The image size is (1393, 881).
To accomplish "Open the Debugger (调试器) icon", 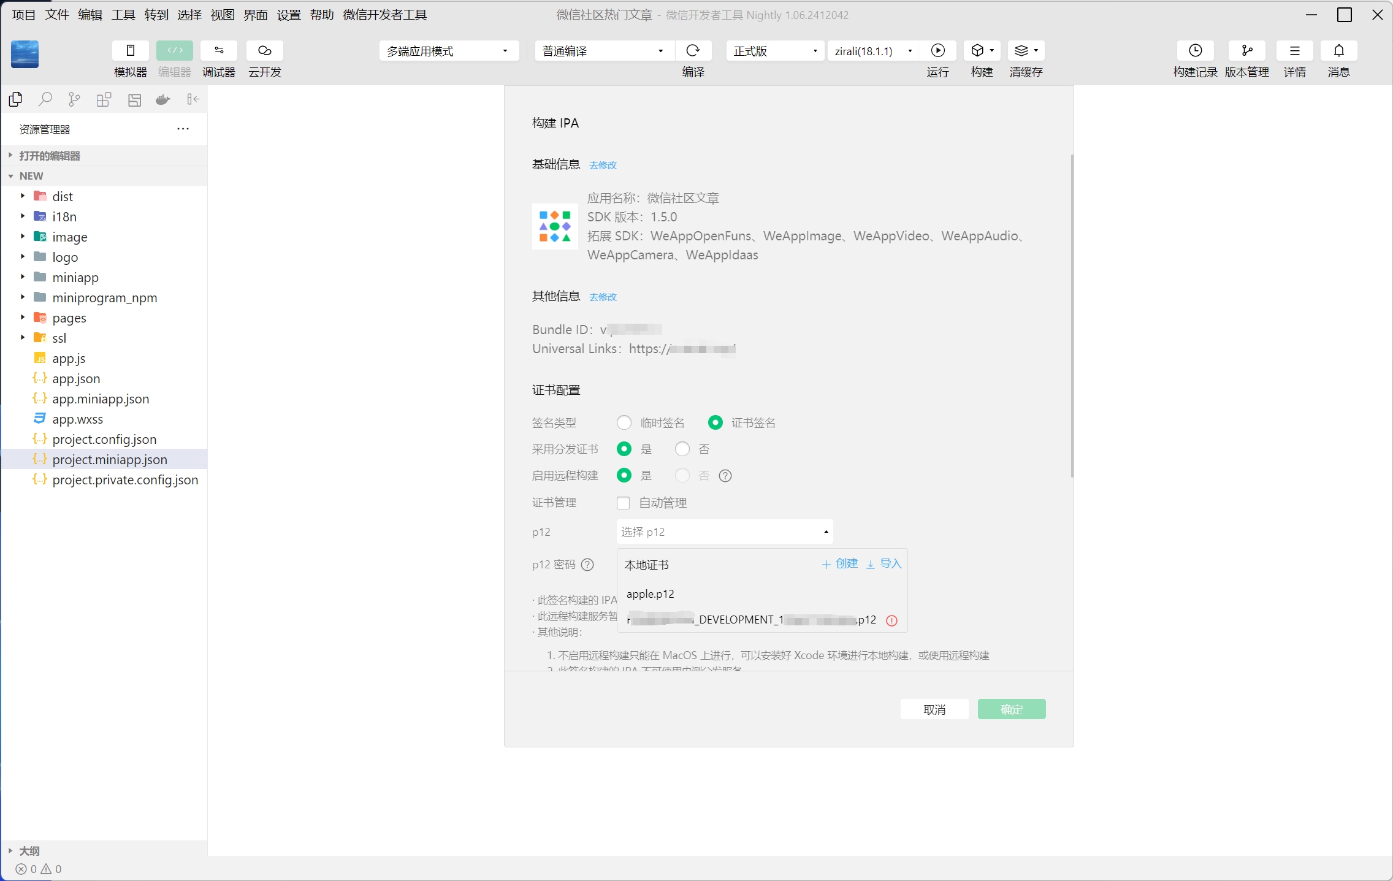I will pyautogui.click(x=219, y=50).
